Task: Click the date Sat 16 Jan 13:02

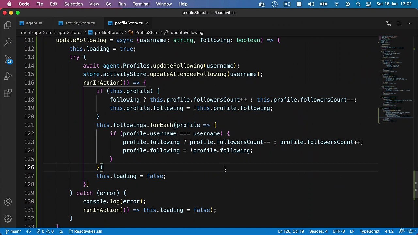Action: 394,4
